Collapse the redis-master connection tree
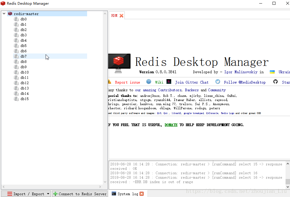The width and height of the screenshot is (290, 197). 4,14
